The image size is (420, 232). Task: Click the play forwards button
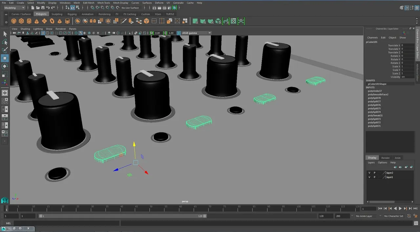[400, 208]
